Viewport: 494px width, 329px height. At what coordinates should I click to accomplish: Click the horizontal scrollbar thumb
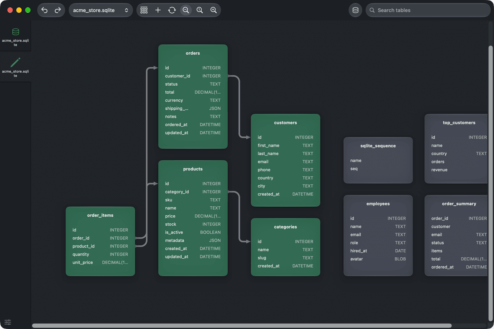(242, 326)
